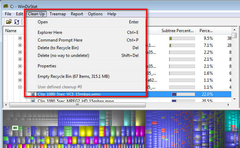Click the 2.2% percentage value
Screen dimensions: 240x148
coord(208,52)
